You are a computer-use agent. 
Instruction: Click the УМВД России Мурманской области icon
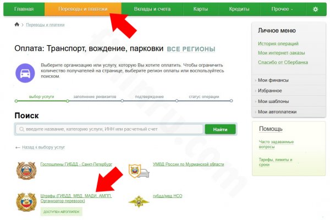point(139,170)
